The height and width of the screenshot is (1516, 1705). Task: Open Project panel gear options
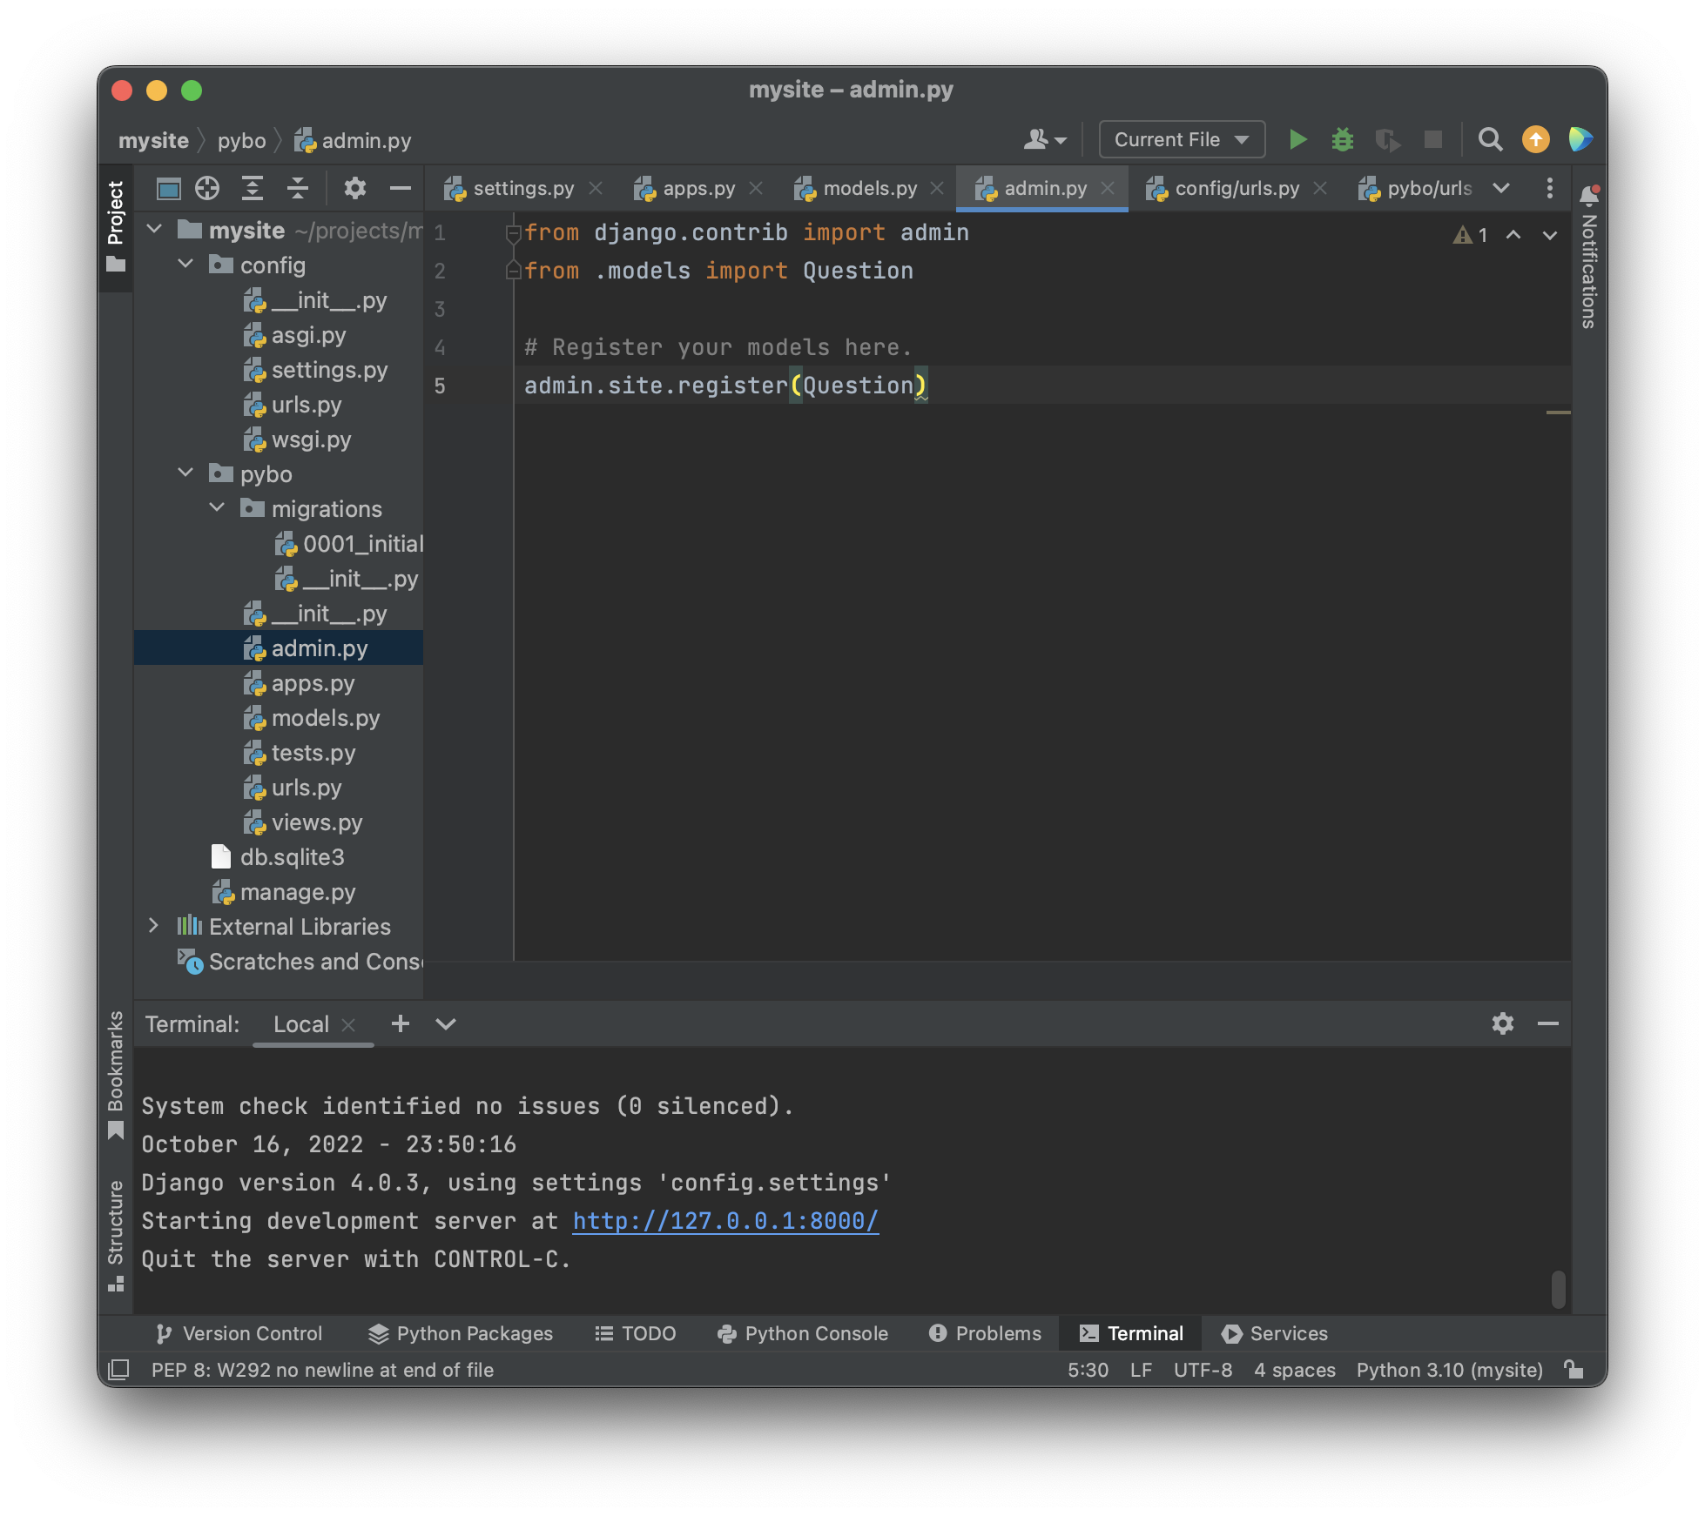point(354,188)
